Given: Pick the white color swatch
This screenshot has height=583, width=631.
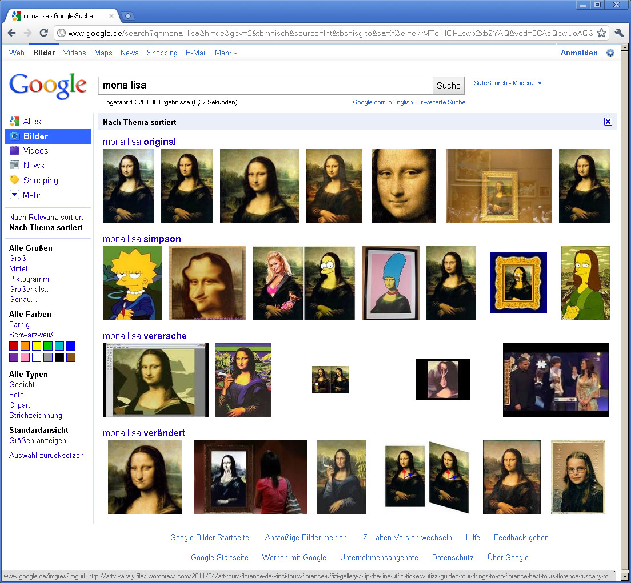Looking at the screenshot, I should point(37,357).
